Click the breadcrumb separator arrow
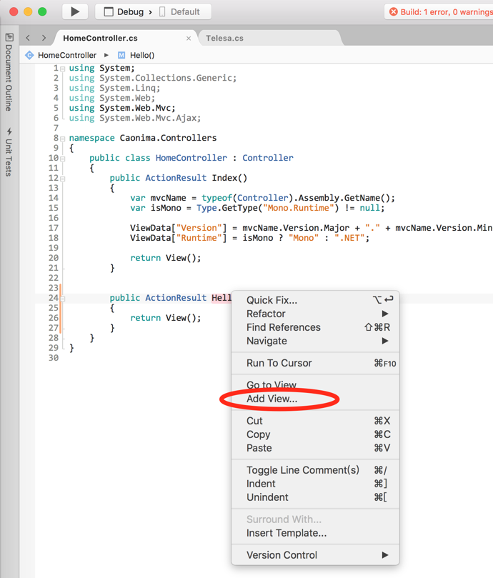493x578 pixels. [x=106, y=55]
